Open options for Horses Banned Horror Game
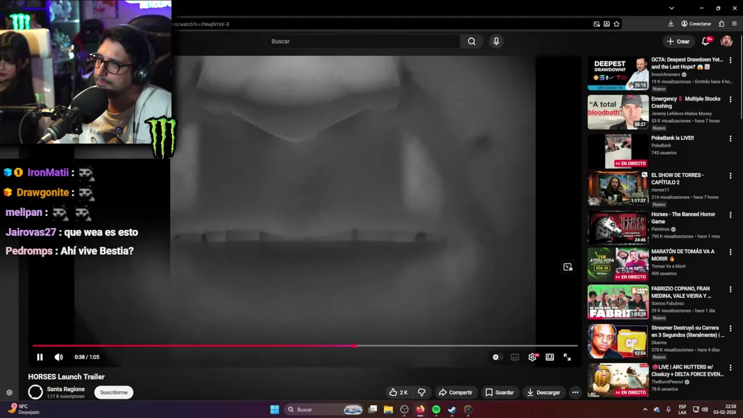Viewport: 743px width, 418px height. (731, 215)
